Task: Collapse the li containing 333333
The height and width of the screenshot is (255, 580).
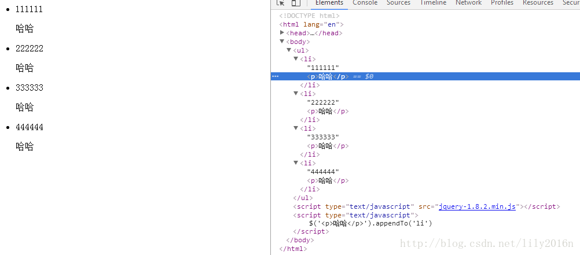Action: 296,128
